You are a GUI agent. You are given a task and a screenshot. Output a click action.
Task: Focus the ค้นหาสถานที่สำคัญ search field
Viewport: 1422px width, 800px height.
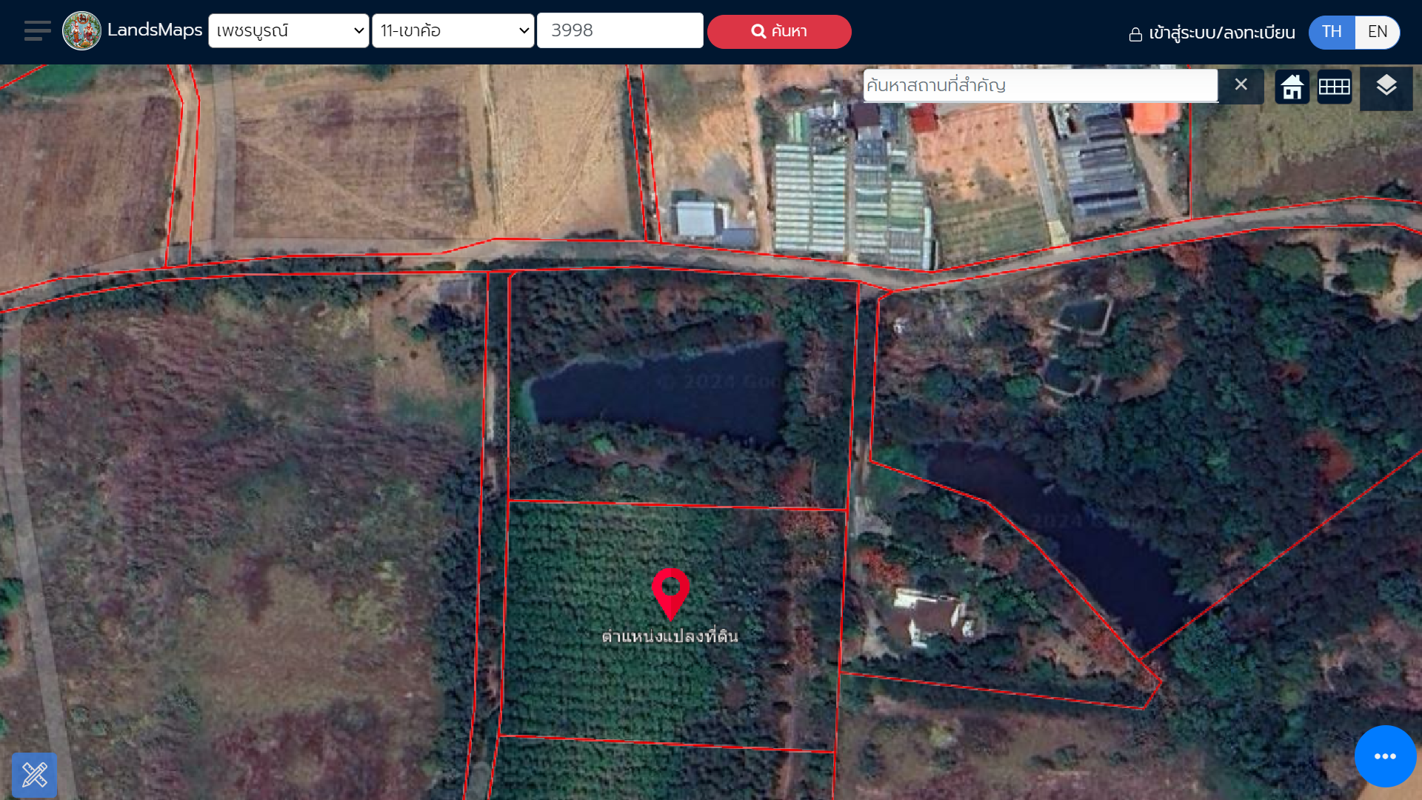tap(1041, 85)
